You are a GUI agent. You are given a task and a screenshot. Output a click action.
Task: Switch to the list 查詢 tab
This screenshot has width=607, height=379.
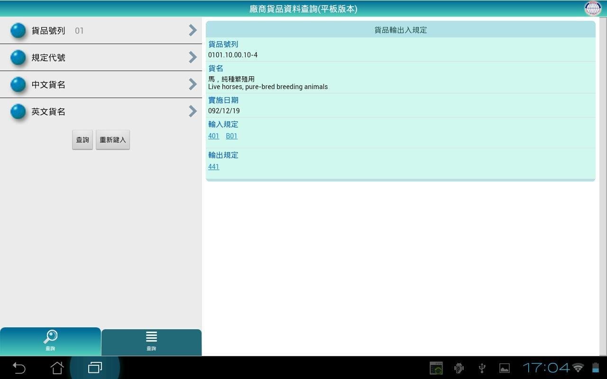151,343
